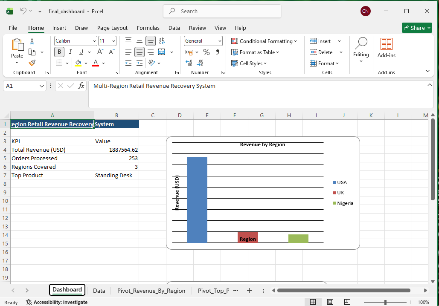Open the General number format dropdown
This screenshot has height=306, width=439.
click(x=220, y=41)
